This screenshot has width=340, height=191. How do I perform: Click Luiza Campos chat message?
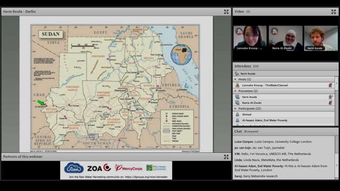click(273, 142)
